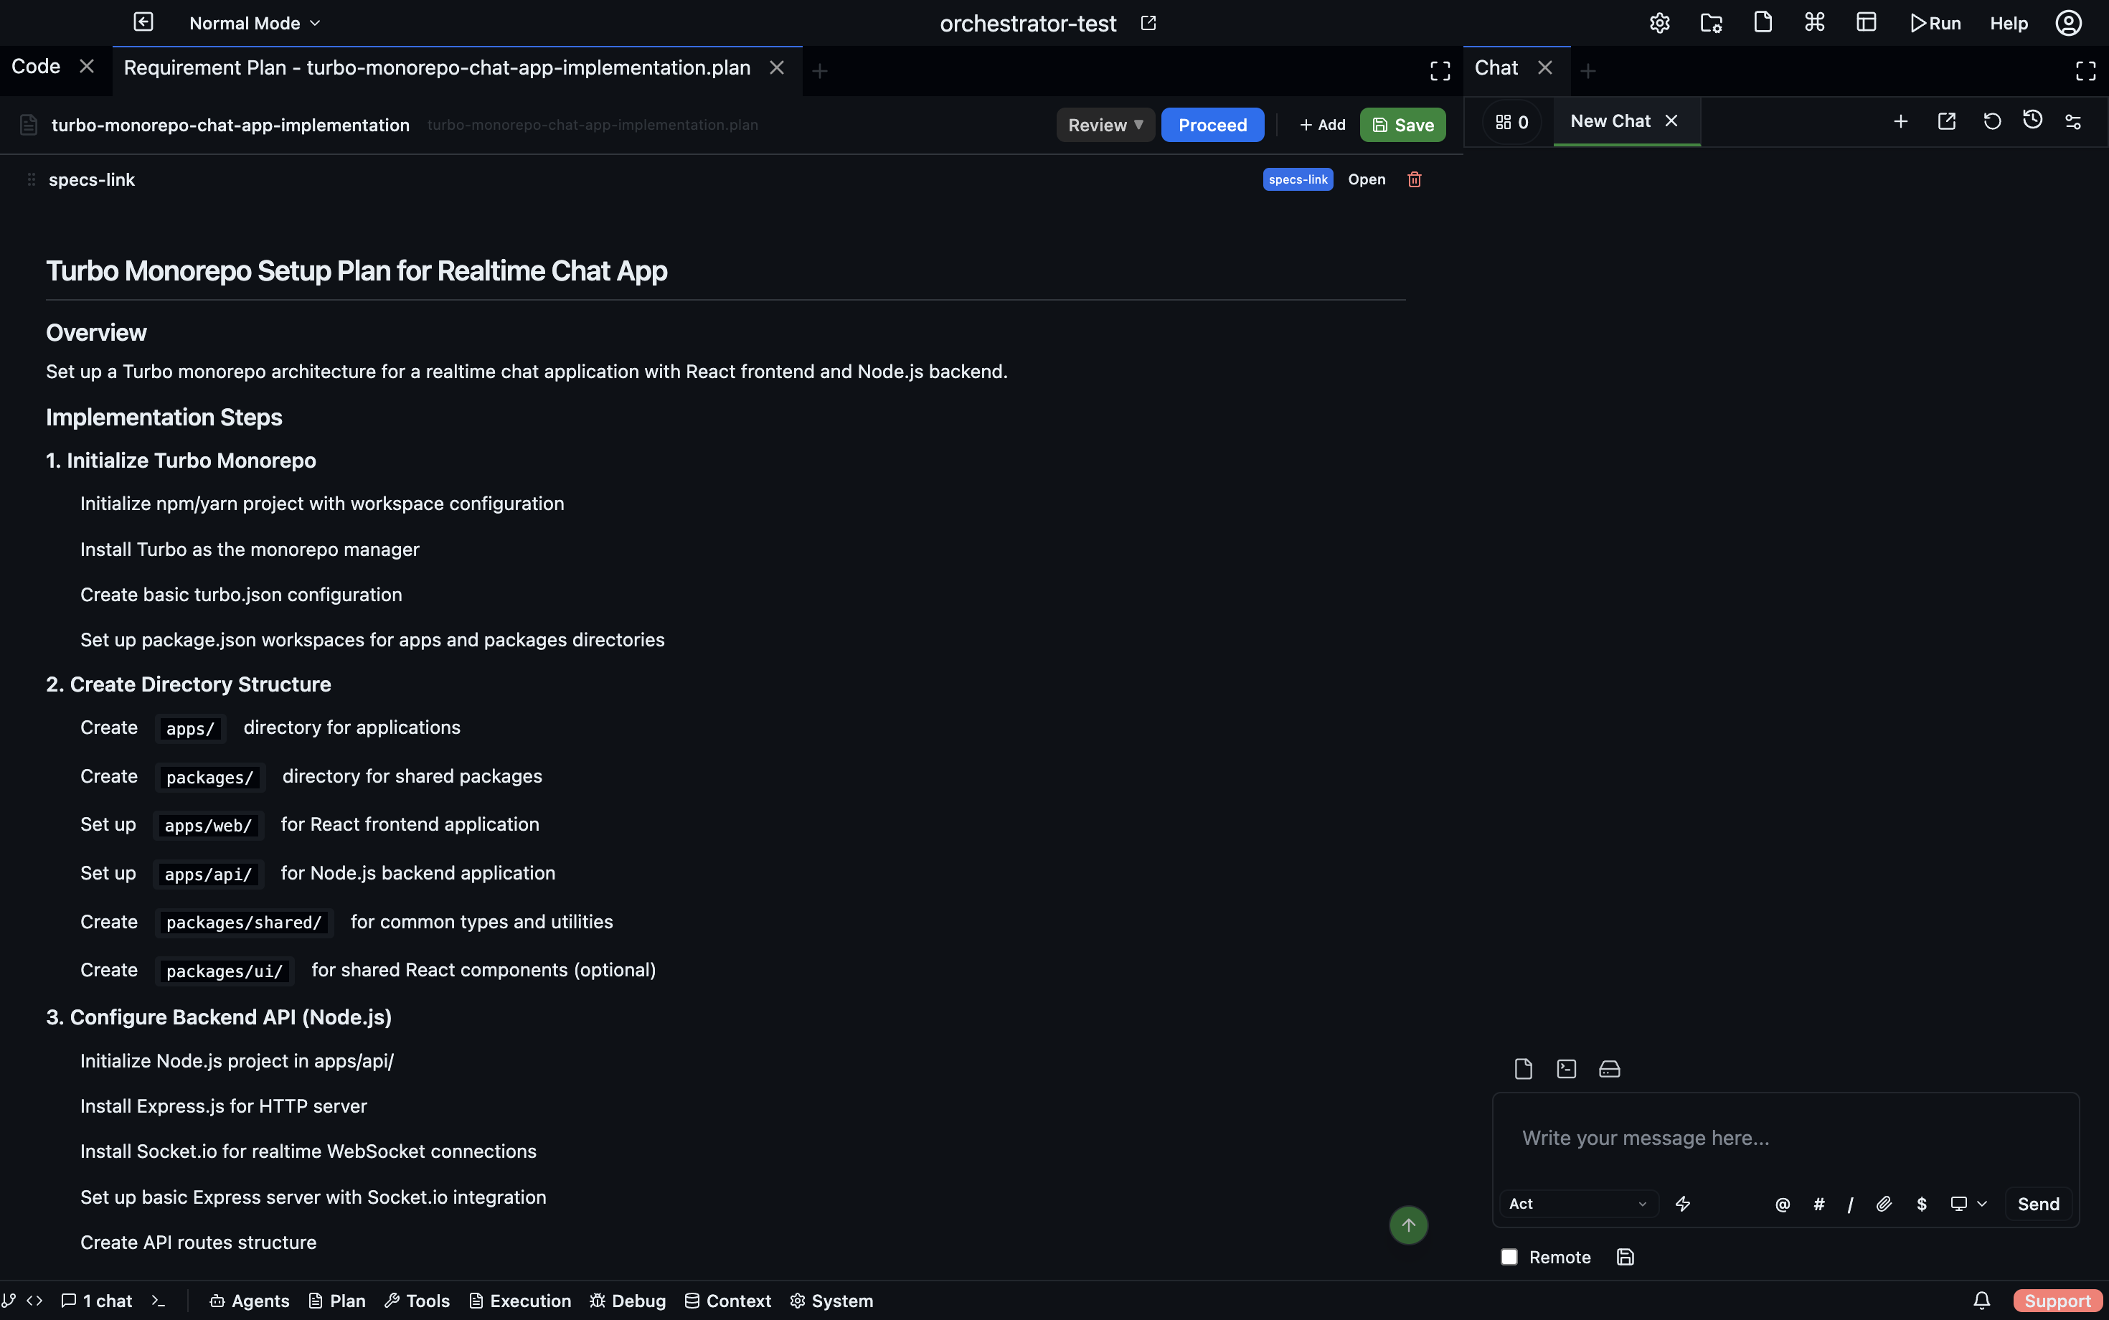Open 1 chat in status bar
This screenshot has width=2109, height=1320.
97,1301
